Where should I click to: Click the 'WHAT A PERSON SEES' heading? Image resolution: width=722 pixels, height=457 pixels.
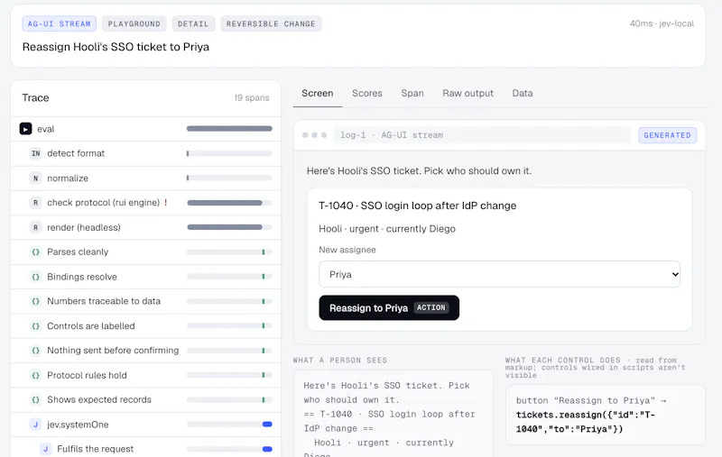click(x=340, y=361)
